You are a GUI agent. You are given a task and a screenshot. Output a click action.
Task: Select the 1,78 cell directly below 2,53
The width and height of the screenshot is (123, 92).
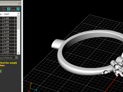(9, 38)
